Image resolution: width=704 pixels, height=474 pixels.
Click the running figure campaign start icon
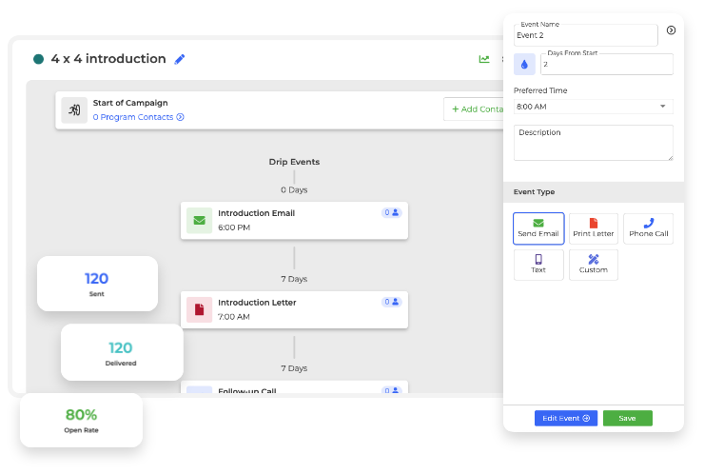click(x=74, y=109)
